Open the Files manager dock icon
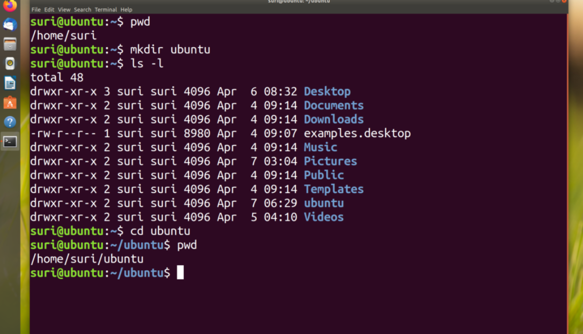 (10, 44)
